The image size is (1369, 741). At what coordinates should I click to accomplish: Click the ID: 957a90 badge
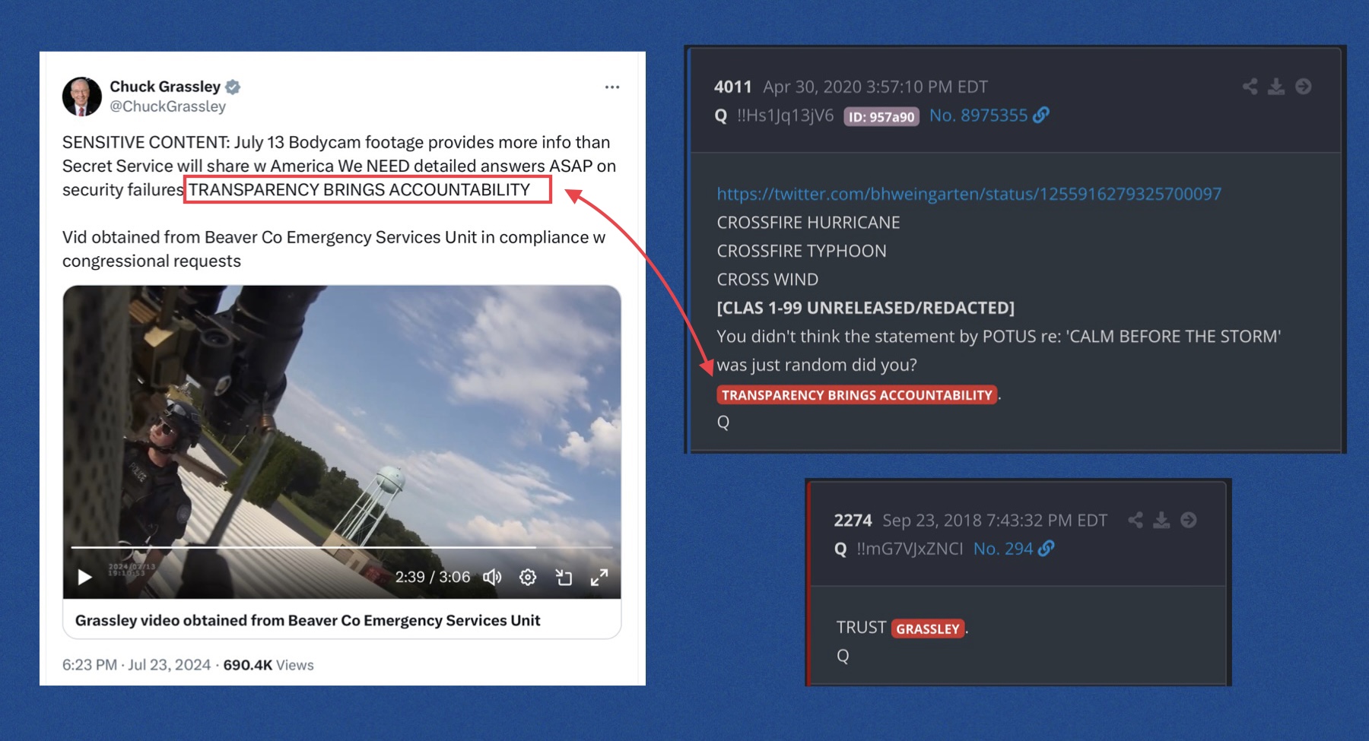click(881, 116)
